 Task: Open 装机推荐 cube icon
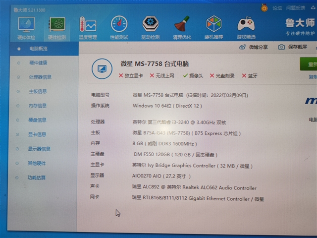(213, 24)
